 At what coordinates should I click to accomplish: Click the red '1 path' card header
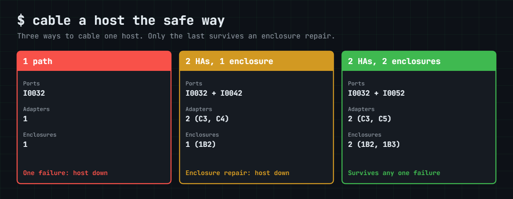94,61
